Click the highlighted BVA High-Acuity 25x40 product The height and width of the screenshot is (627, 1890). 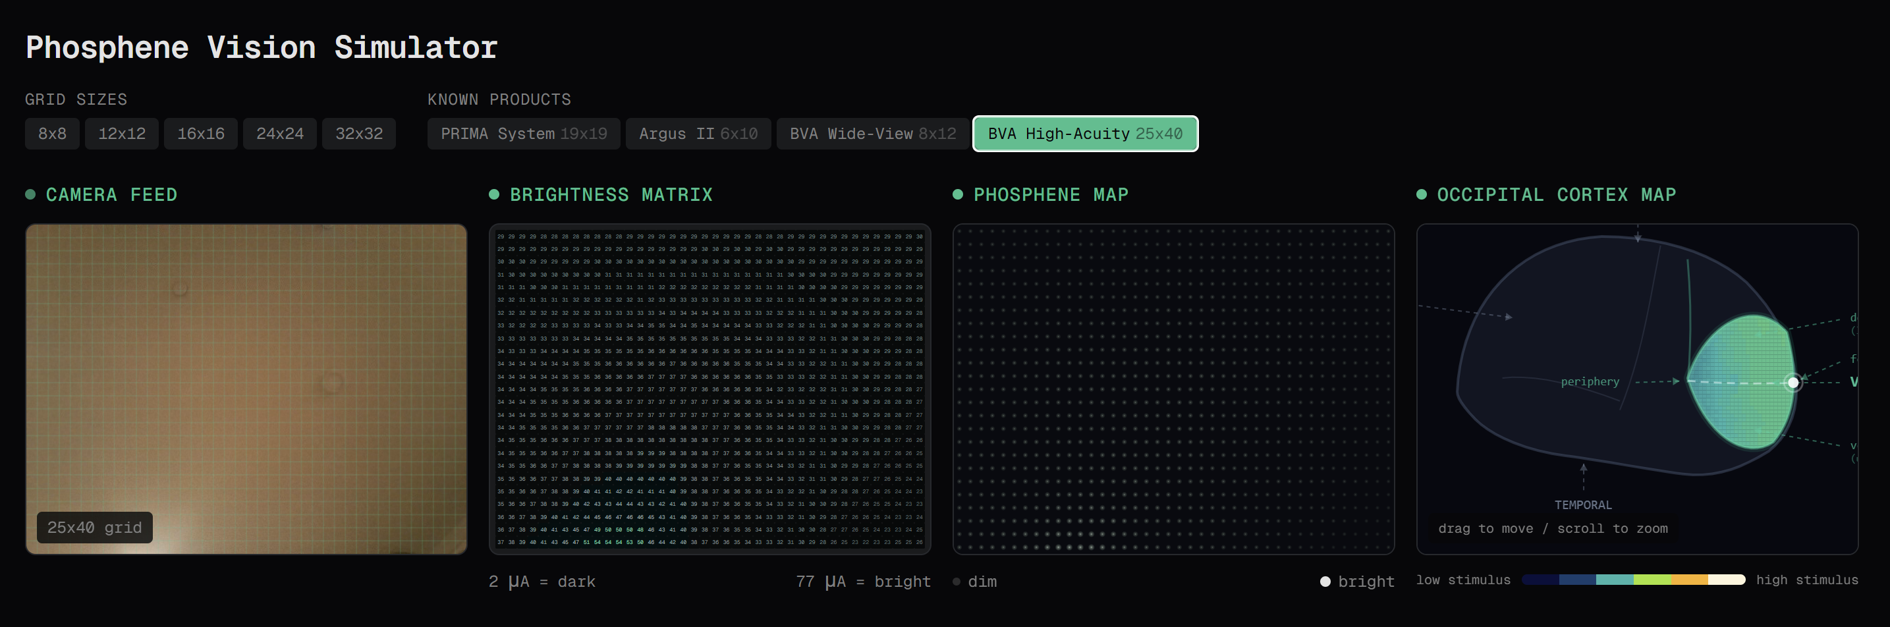[1085, 134]
